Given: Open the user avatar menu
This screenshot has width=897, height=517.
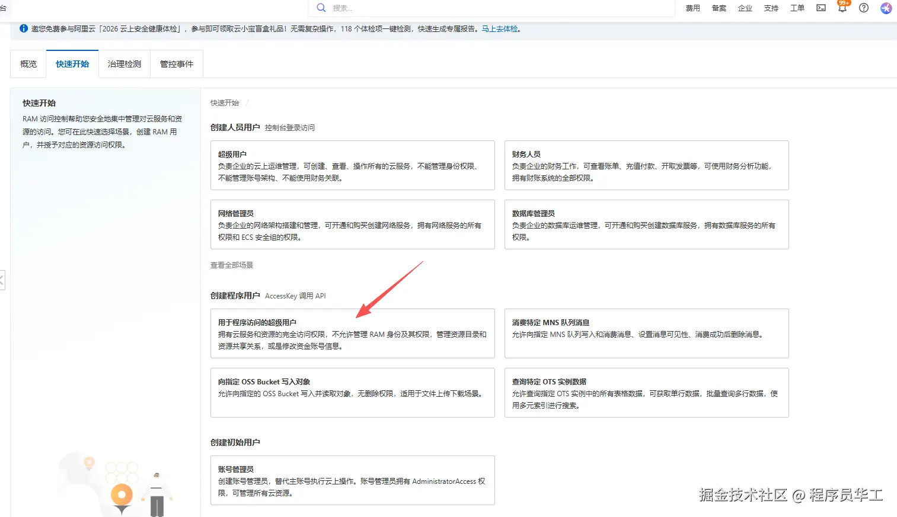Looking at the screenshot, I should 886,8.
